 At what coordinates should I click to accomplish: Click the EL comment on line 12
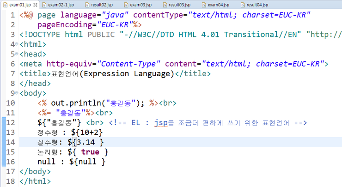click(x=208, y=123)
